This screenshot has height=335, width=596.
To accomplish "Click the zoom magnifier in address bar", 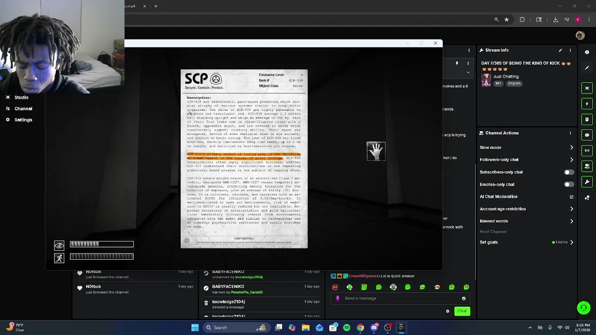I will [x=496, y=20].
